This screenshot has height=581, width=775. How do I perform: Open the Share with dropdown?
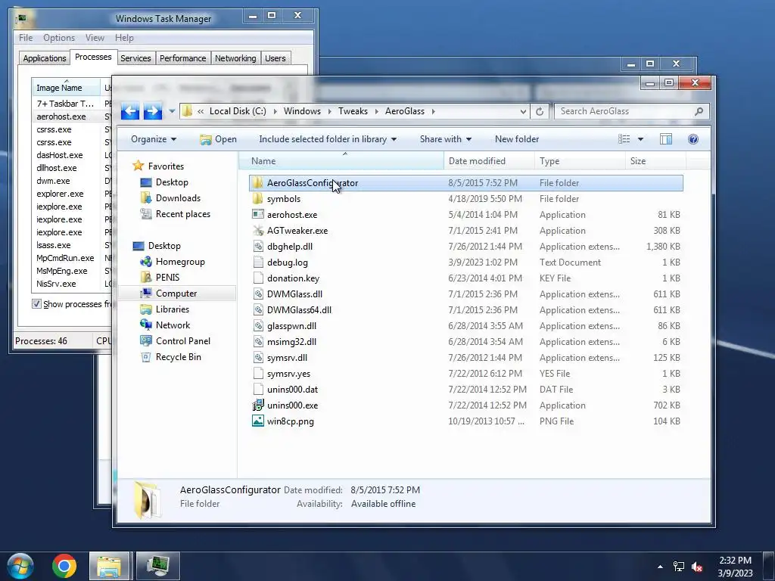click(445, 139)
